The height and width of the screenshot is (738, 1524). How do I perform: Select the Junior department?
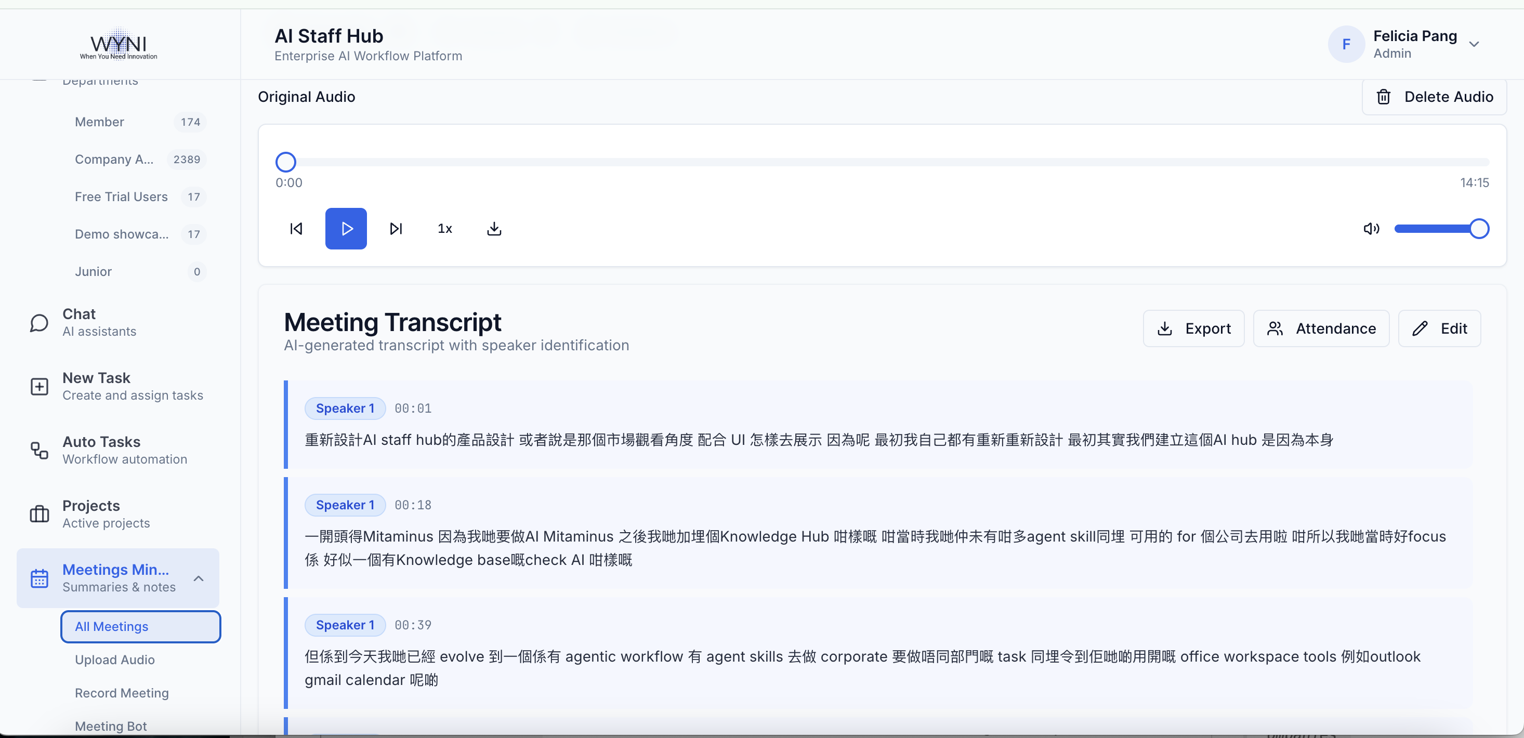tap(140, 271)
